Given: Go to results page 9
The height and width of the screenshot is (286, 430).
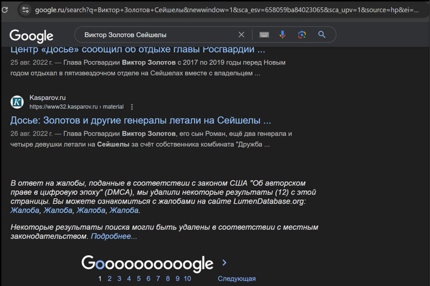Looking at the screenshot, I should [x=177, y=279].
